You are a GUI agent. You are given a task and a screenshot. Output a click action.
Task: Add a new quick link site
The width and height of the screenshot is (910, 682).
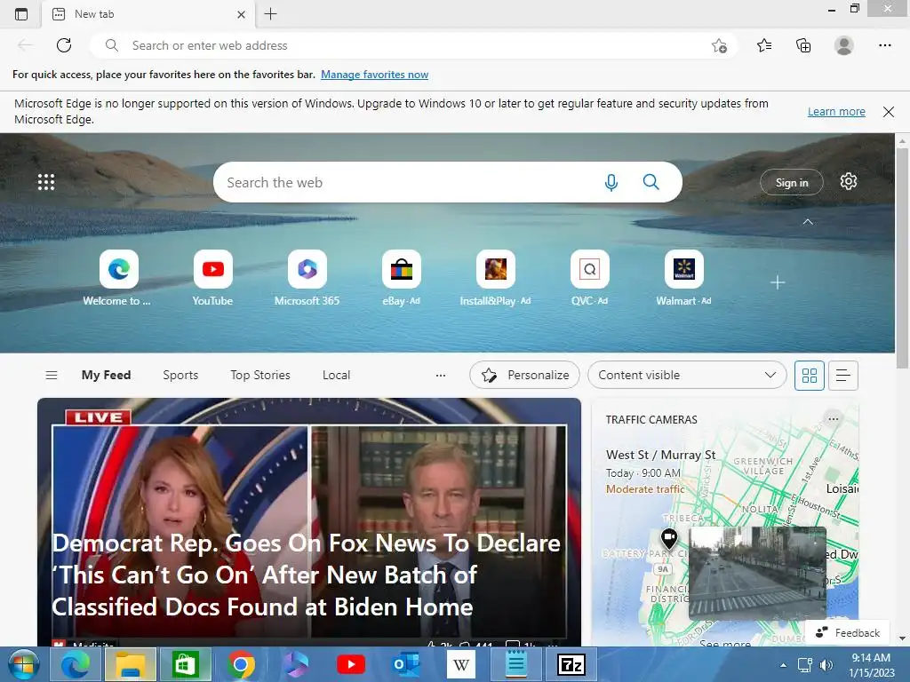778,282
